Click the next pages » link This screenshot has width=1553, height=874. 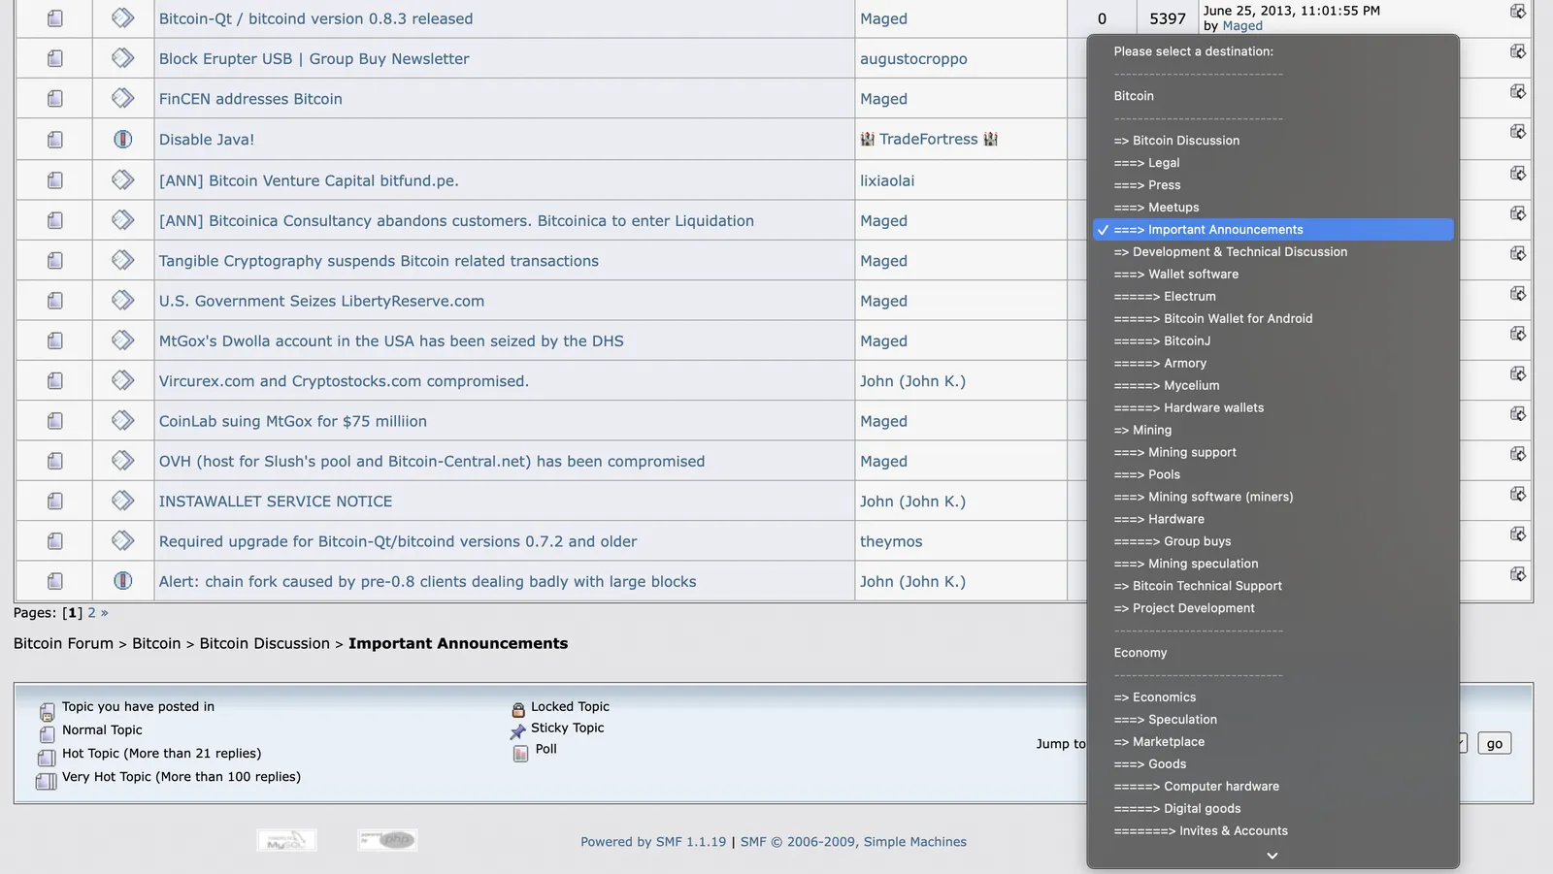(x=105, y=613)
